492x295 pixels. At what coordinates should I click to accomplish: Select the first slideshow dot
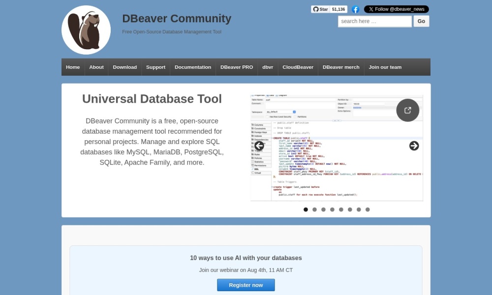click(306, 209)
